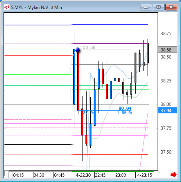Click the 38.75 price axis value

pos(166,34)
